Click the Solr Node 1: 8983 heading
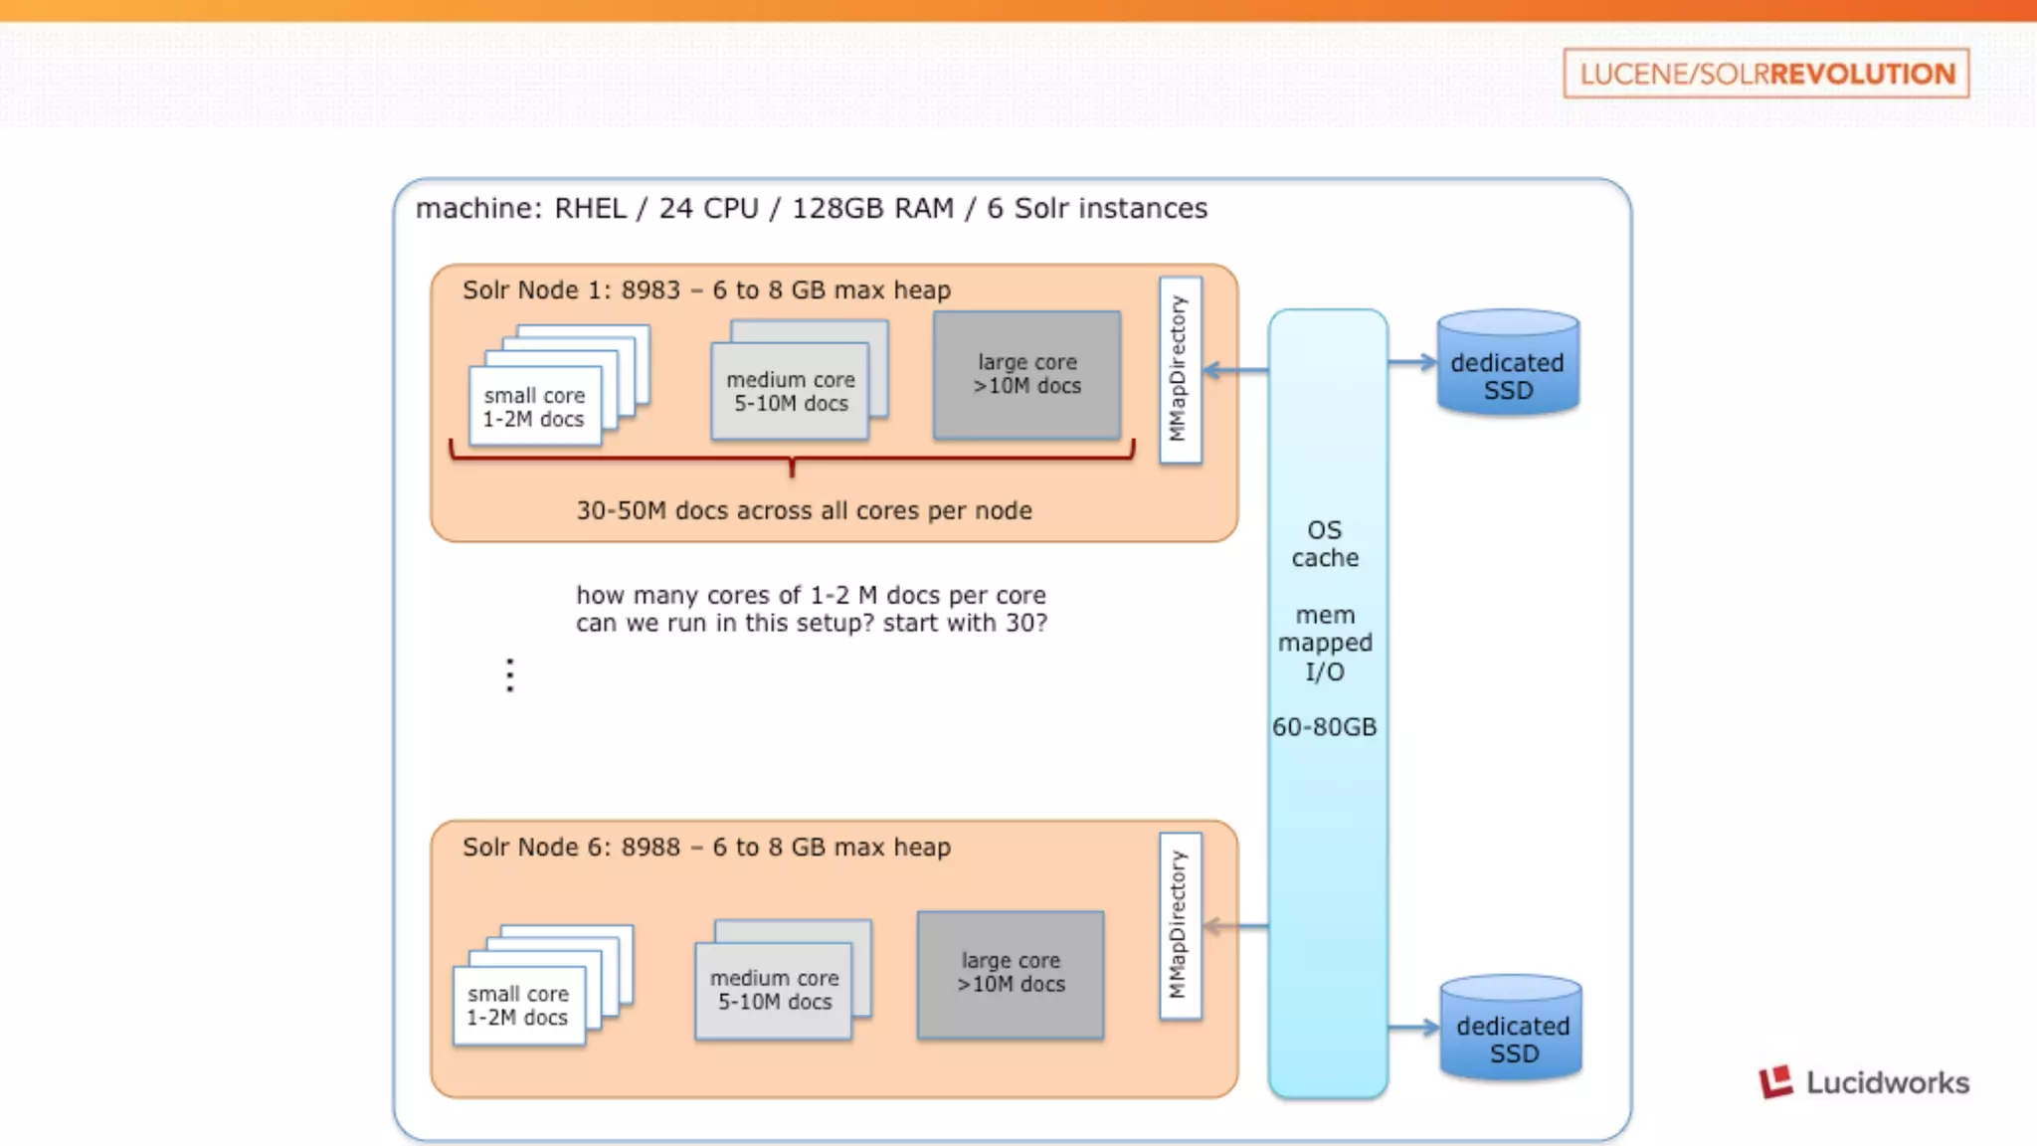 coord(705,290)
